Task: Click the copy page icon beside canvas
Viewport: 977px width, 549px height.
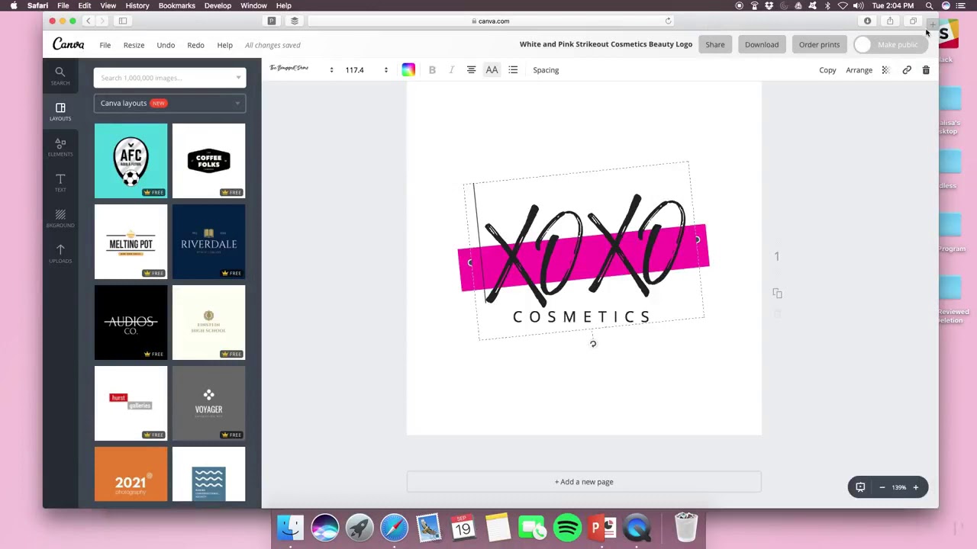Action: 777,294
